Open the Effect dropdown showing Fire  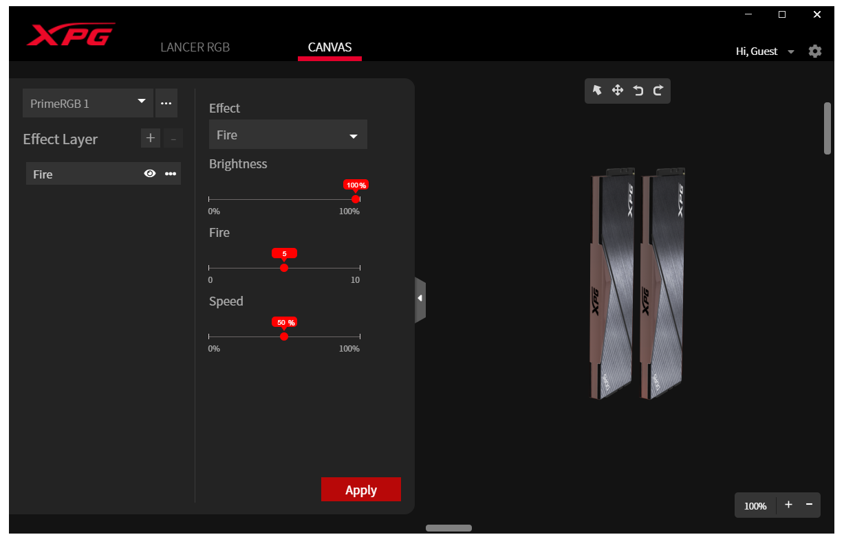pos(288,135)
